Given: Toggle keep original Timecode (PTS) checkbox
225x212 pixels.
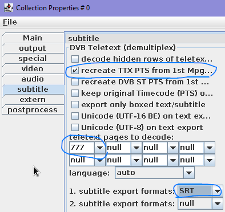Looking at the screenshot, I should coord(75,93).
